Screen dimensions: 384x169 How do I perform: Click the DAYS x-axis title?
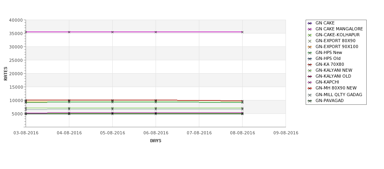[156, 141]
